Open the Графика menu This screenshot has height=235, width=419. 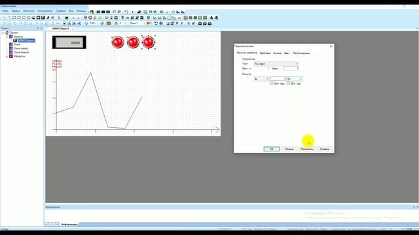61,11
